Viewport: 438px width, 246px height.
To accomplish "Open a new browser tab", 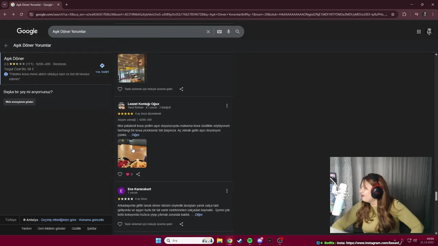I will pos(66,4).
